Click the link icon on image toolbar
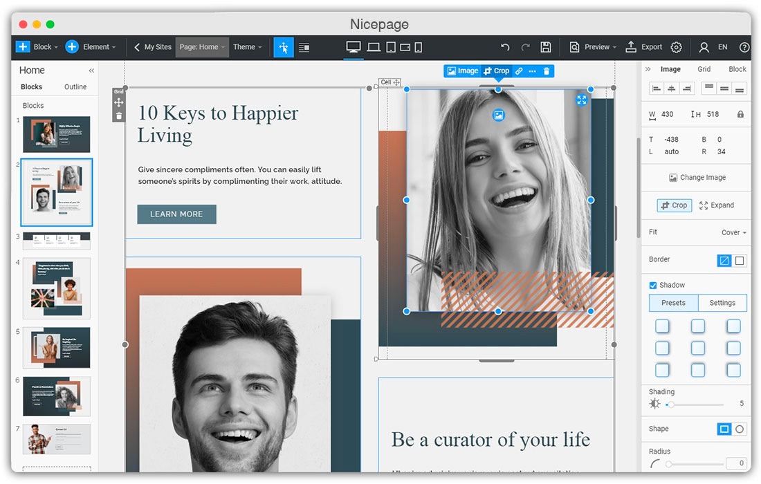Viewport: 761px width, 484px height. point(519,71)
